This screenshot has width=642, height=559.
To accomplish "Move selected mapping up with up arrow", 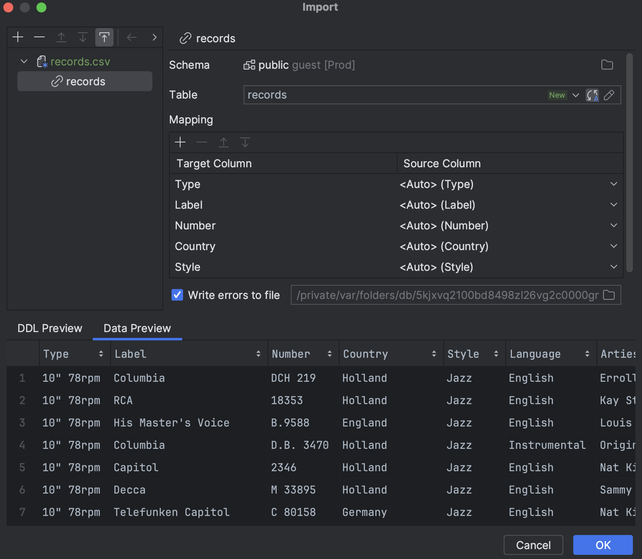I will pyautogui.click(x=223, y=142).
